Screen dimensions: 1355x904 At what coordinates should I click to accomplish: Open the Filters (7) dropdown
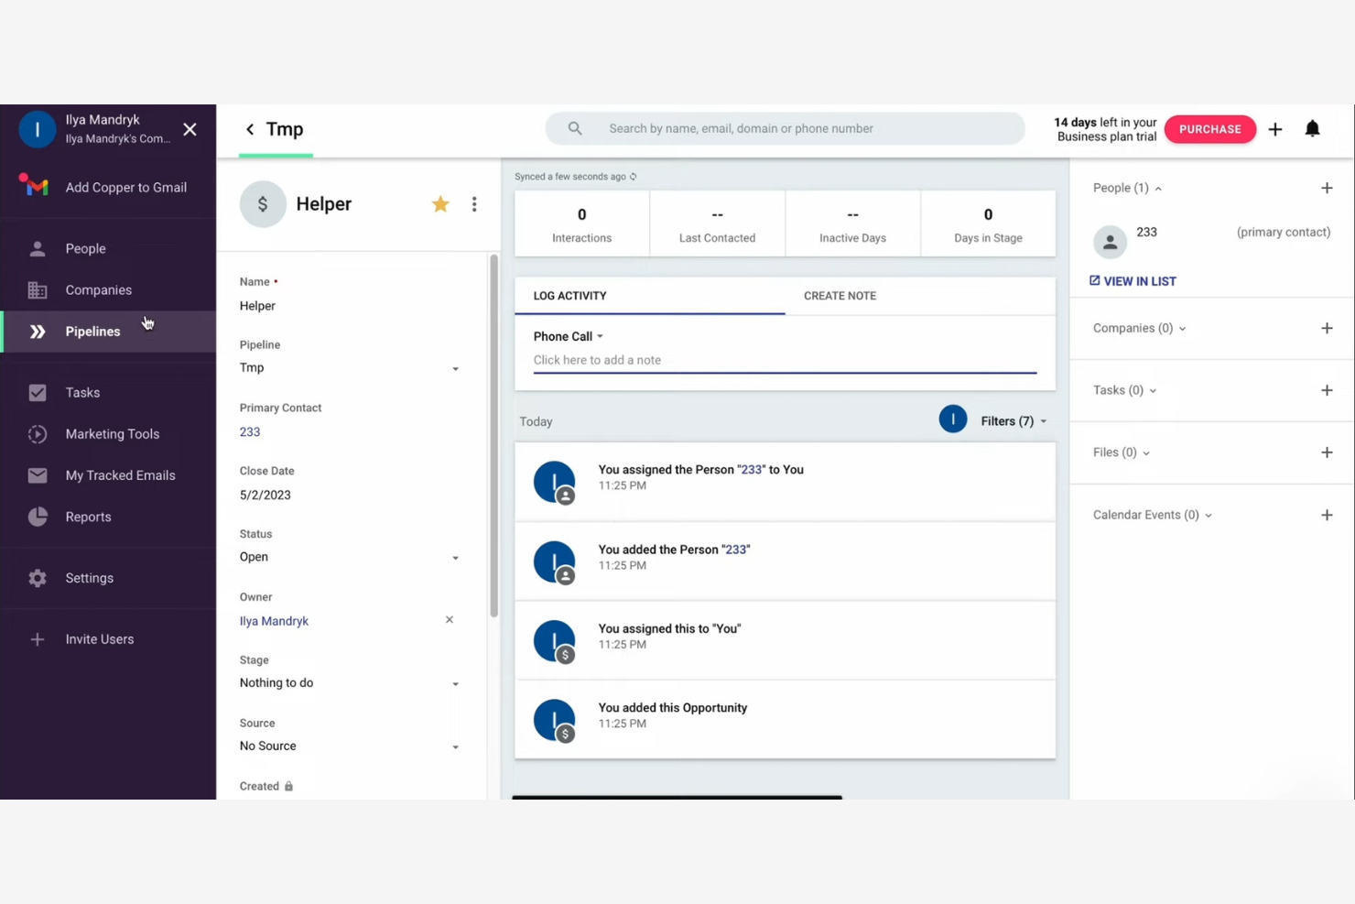(x=1014, y=421)
